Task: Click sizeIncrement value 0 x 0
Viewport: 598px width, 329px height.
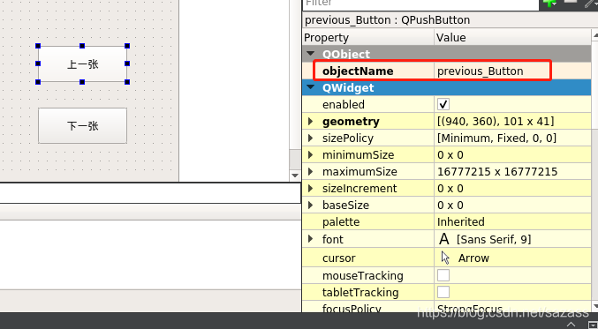Action: pos(450,189)
